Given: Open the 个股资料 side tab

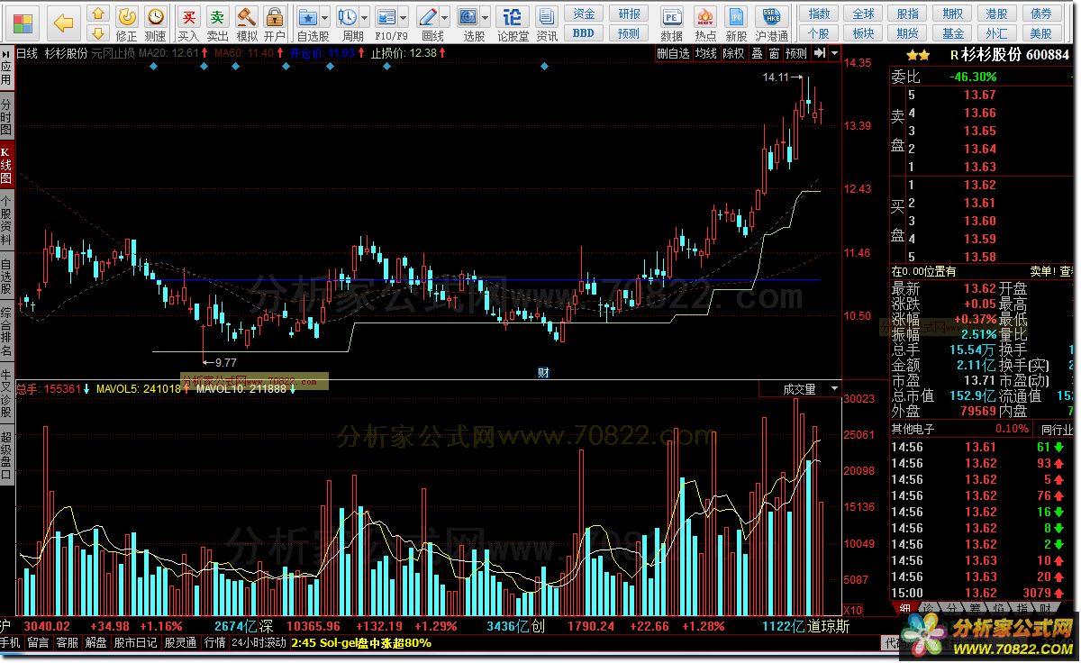Looking at the screenshot, I should click(x=6, y=221).
